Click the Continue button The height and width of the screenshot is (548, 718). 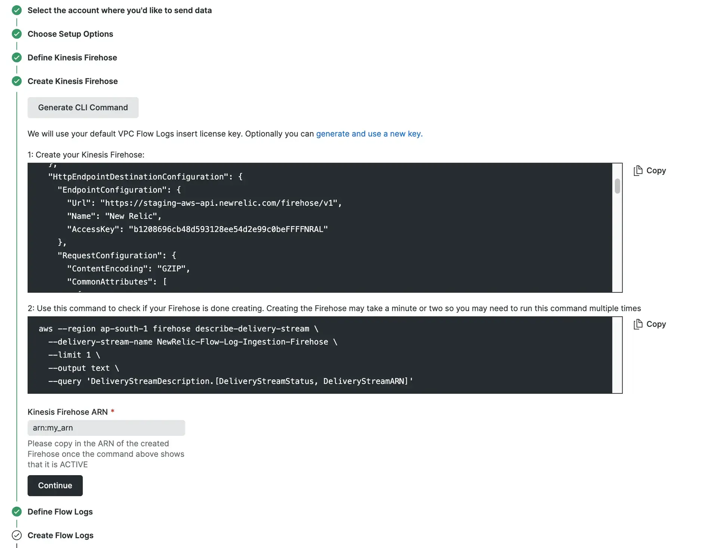[x=55, y=485]
